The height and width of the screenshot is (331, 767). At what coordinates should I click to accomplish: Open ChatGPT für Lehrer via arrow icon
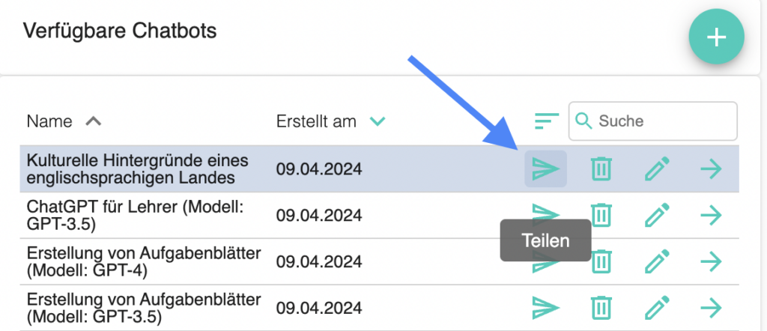tap(712, 215)
